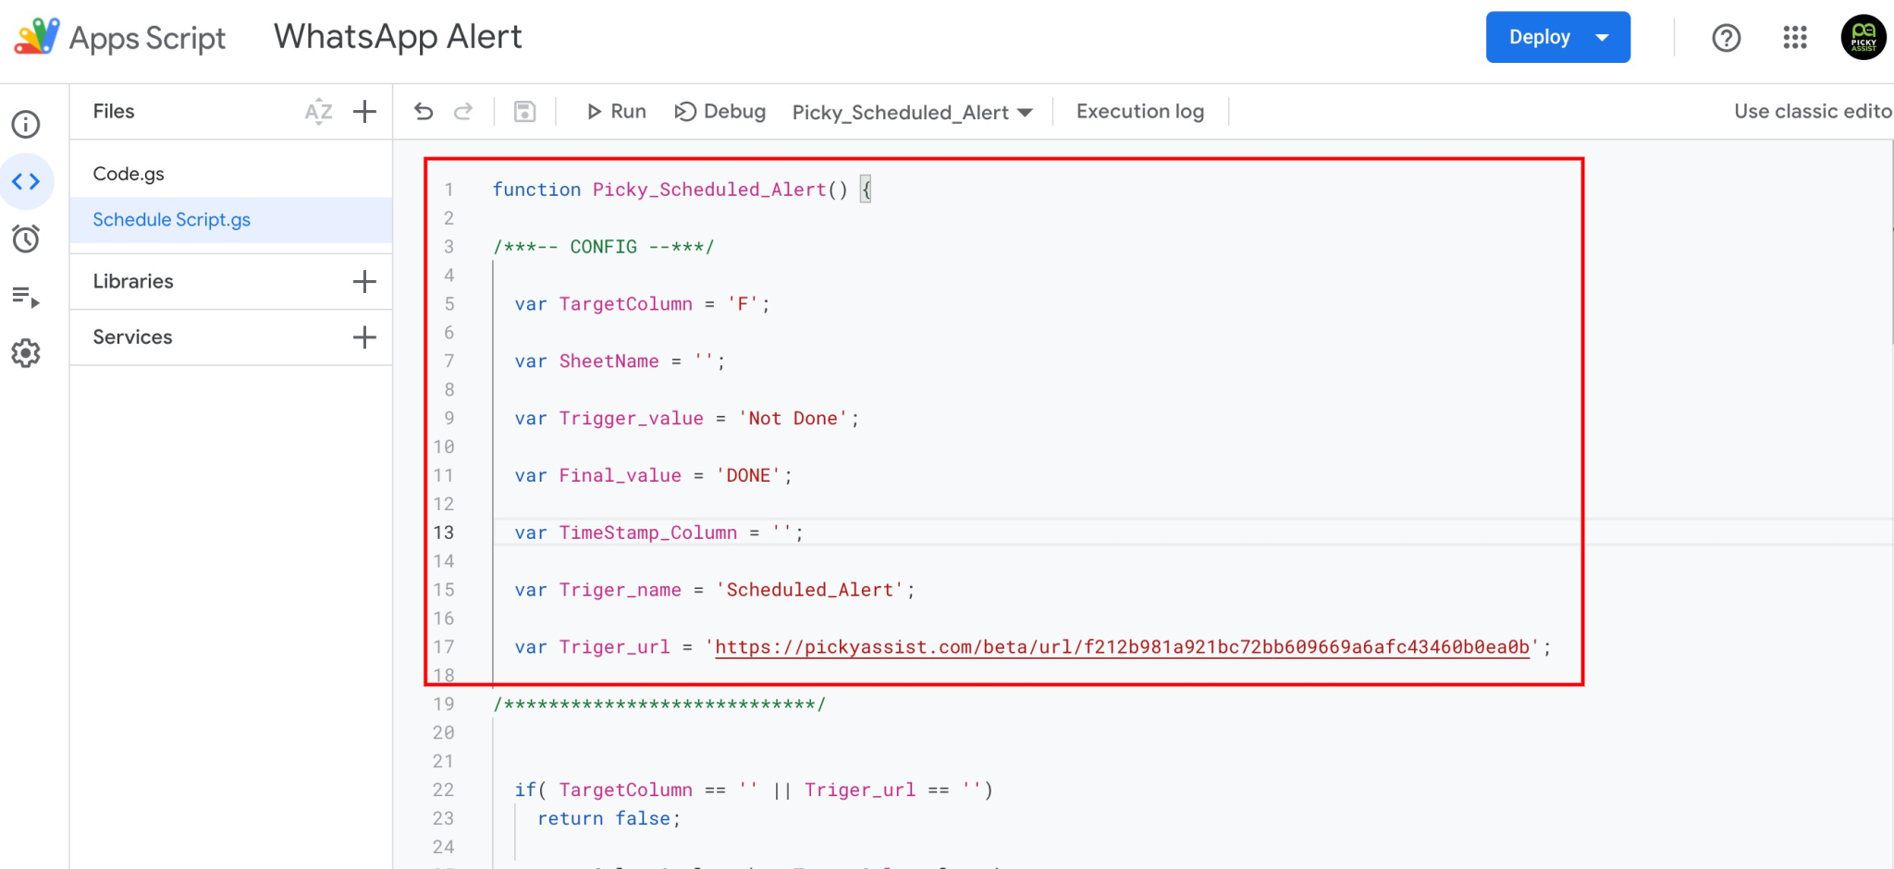Image resolution: width=1894 pixels, height=869 pixels.
Task: View the Executions panel
Action: click(x=26, y=296)
